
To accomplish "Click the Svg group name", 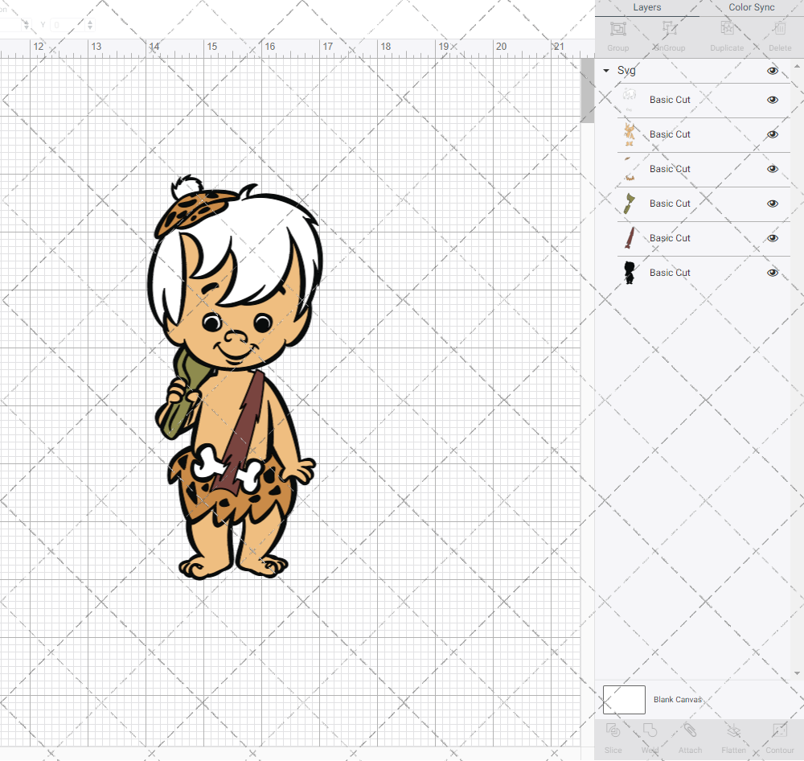I will coord(626,70).
